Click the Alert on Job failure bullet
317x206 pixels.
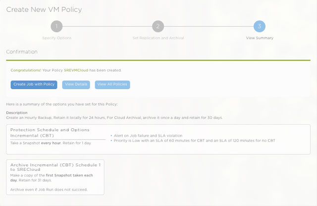pos(147,135)
